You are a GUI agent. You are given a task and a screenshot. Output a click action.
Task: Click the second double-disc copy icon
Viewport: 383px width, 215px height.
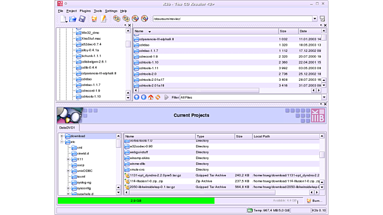click(x=126, y=18)
